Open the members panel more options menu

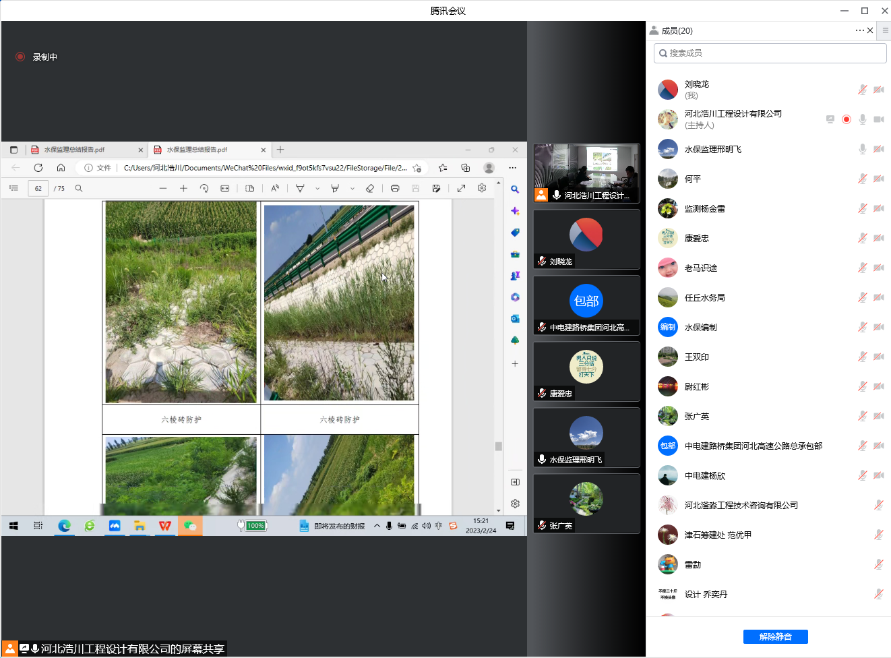point(859,30)
